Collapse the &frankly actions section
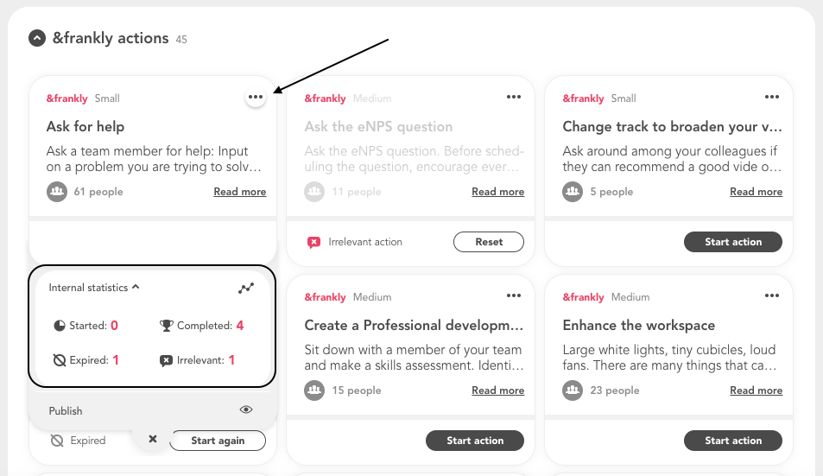The width and height of the screenshot is (823, 476). pyautogui.click(x=37, y=38)
